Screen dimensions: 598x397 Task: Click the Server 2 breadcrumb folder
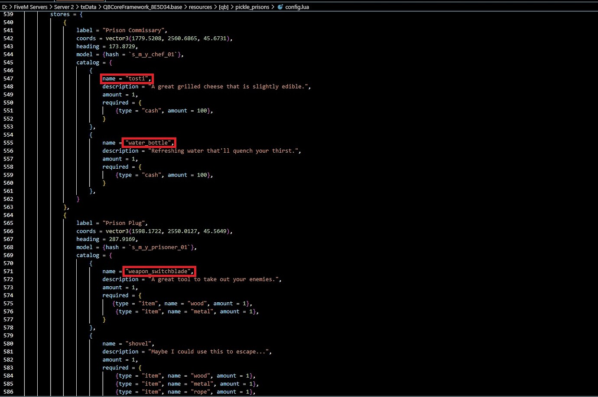pyautogui.click(x=64, y=7)
